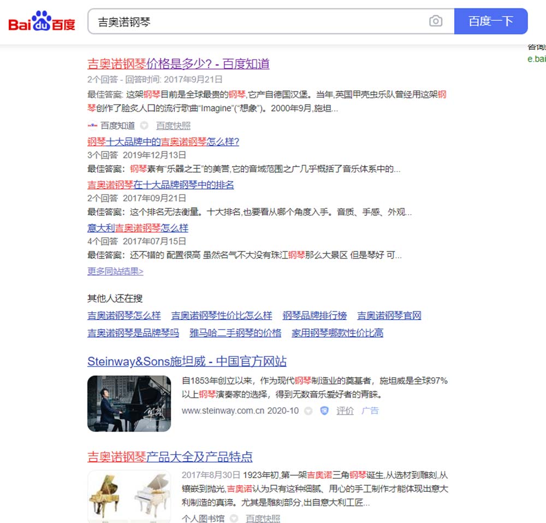546x523 pixels.
Task: Click the search field containing 吉奥诺钢琴
Action: [257, 22]
